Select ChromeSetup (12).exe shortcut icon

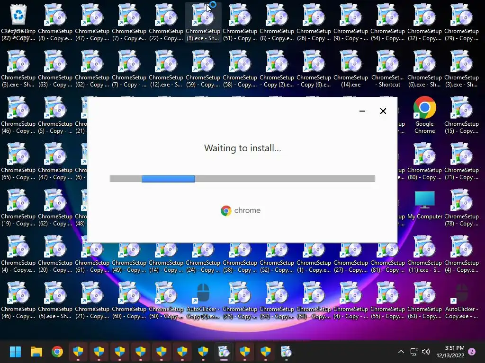point(166,69)
